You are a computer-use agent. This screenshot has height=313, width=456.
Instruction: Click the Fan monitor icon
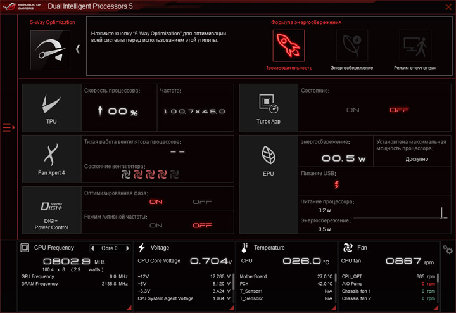pos(348,248)
